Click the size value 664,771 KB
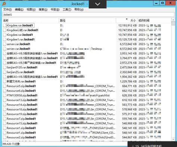177x147 pixels. pyautogui.click(x=129, y=86)
